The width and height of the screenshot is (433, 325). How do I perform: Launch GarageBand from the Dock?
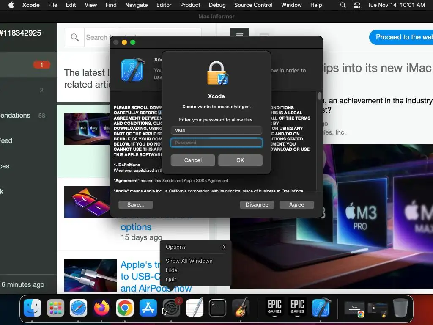241,308
